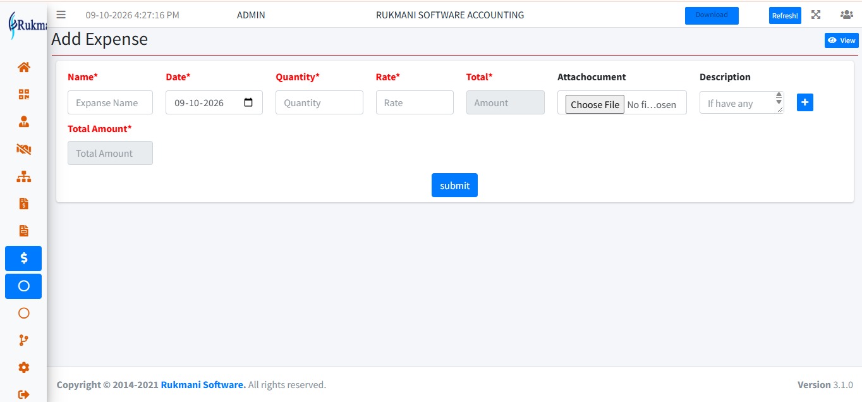Click into the Quantity input field
The width and height of the screenshot is (862, 402).
tap(319, 102)
